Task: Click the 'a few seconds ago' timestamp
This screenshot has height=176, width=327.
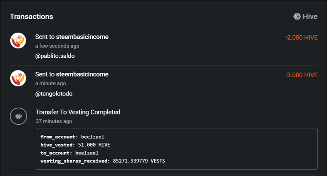Action: (x=57, y=46)
